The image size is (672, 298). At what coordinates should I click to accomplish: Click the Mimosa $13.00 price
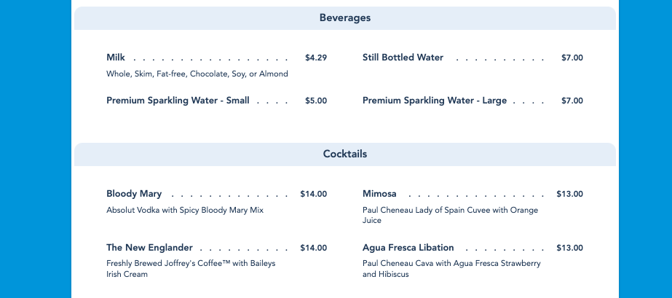coord(569,194)
